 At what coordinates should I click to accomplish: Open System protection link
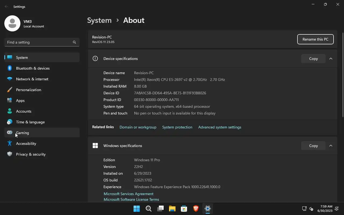coord(177,127)
